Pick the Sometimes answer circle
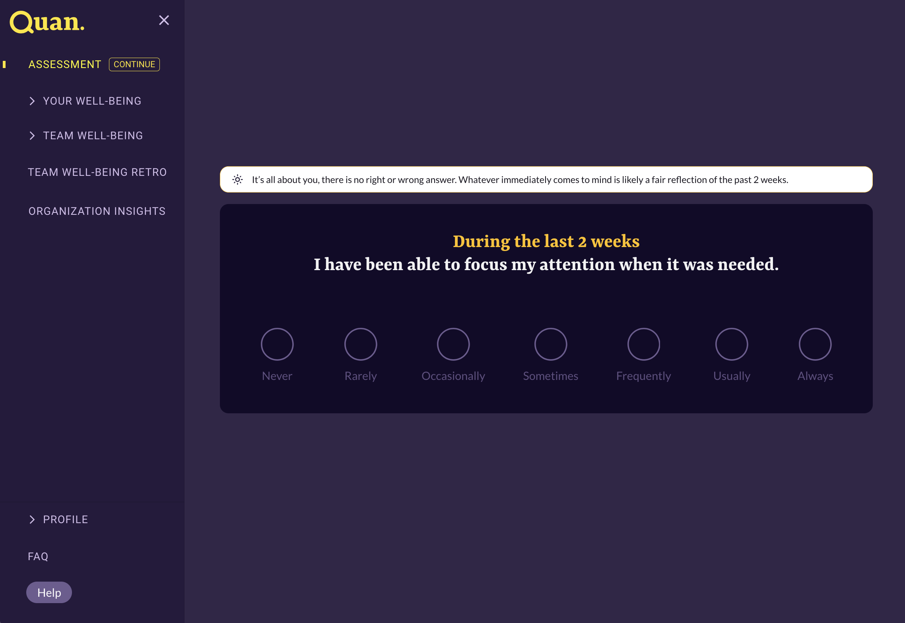The image size is (905, 623). click(x=551, y=344)
